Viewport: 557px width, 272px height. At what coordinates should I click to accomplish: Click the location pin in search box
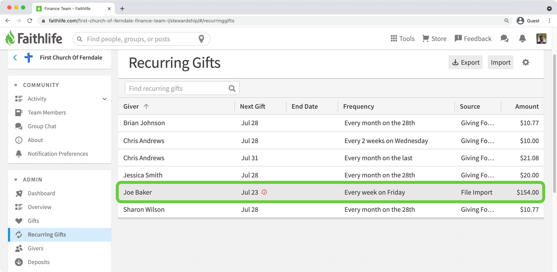coord(201,39)
